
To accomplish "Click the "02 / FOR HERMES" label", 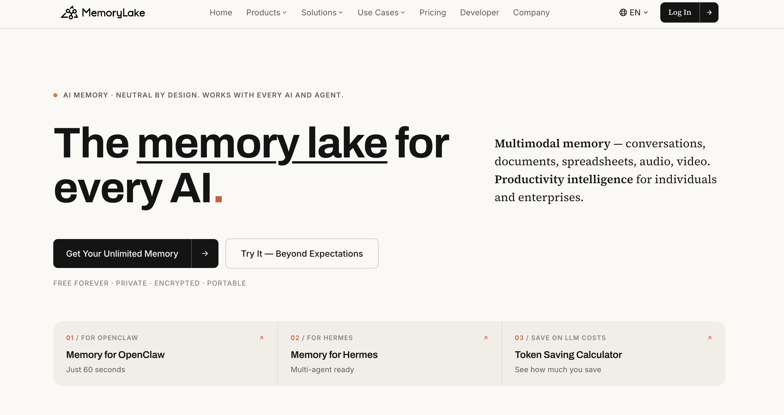I will click(x=322, y=338).
